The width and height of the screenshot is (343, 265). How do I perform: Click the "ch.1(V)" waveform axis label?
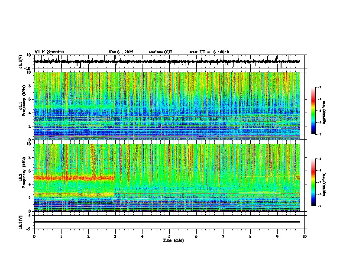coord(21,61)
